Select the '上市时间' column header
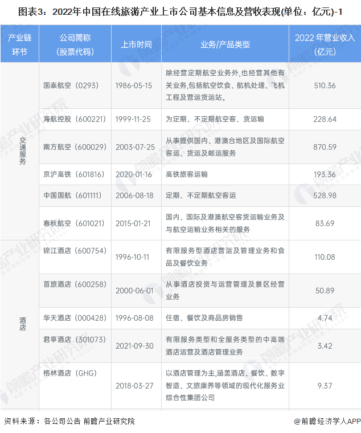The width and height of the screenshot is (361, 433). [x=136, y=44]
